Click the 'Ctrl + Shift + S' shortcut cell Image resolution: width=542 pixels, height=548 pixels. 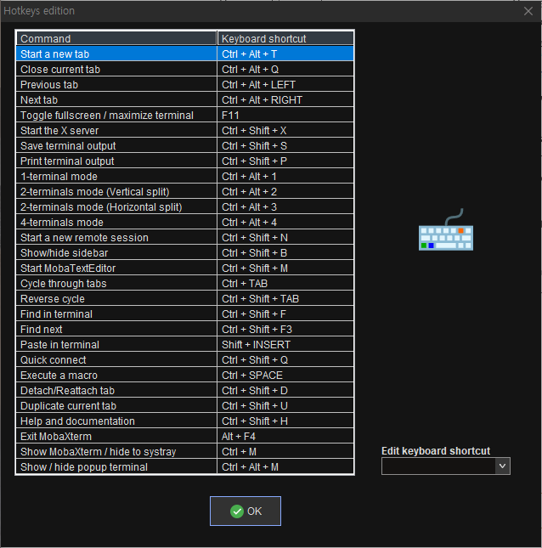(285, 146)
